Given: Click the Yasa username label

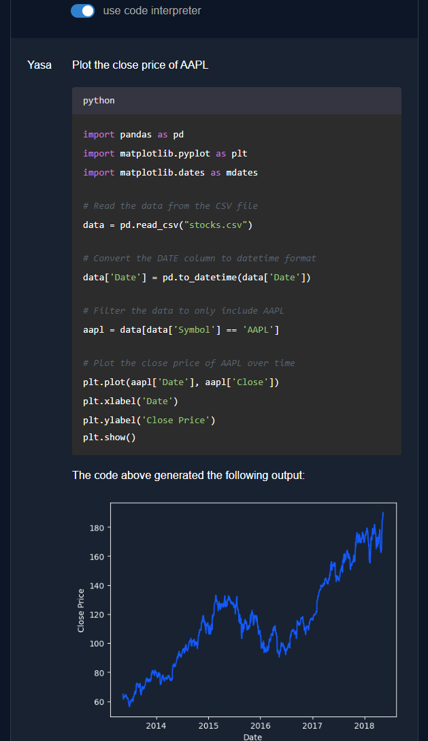Looking at the screenshot, I should (x=39, y=65).
